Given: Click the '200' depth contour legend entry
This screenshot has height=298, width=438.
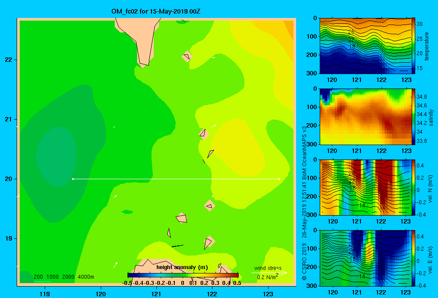Looking at the screenshot, I should tap(38, 277).
